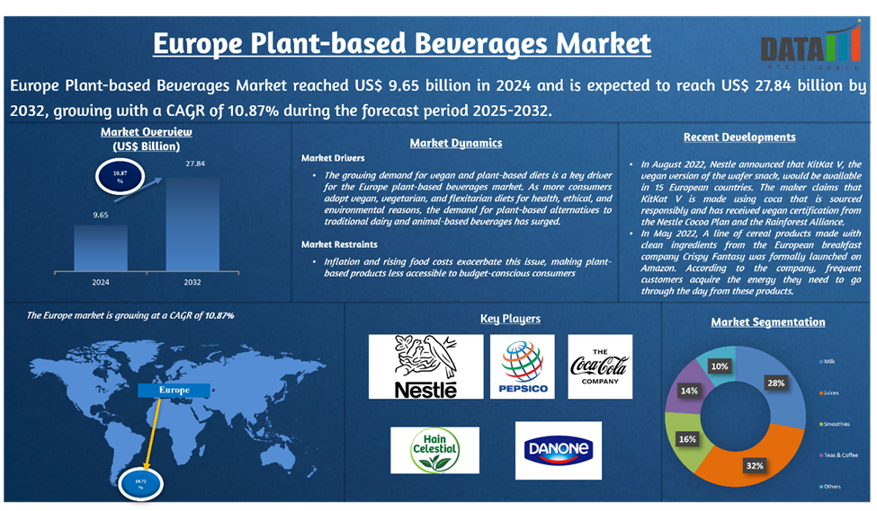The height and width of the screenshot is (511, 877).
Task: Click the Market Dynamics heading
Action: tap(456, 143)
